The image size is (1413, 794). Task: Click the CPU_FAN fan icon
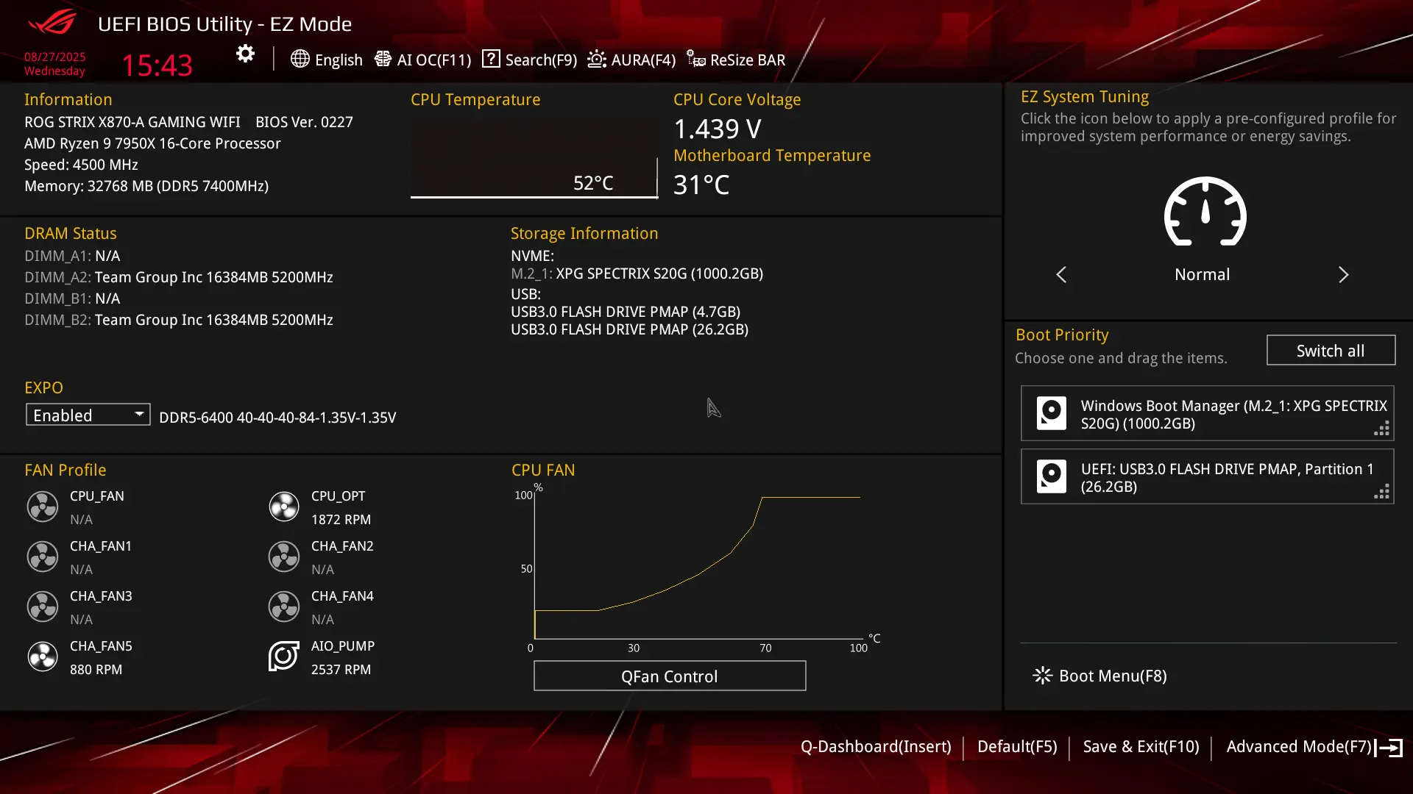tap(42, 507)
